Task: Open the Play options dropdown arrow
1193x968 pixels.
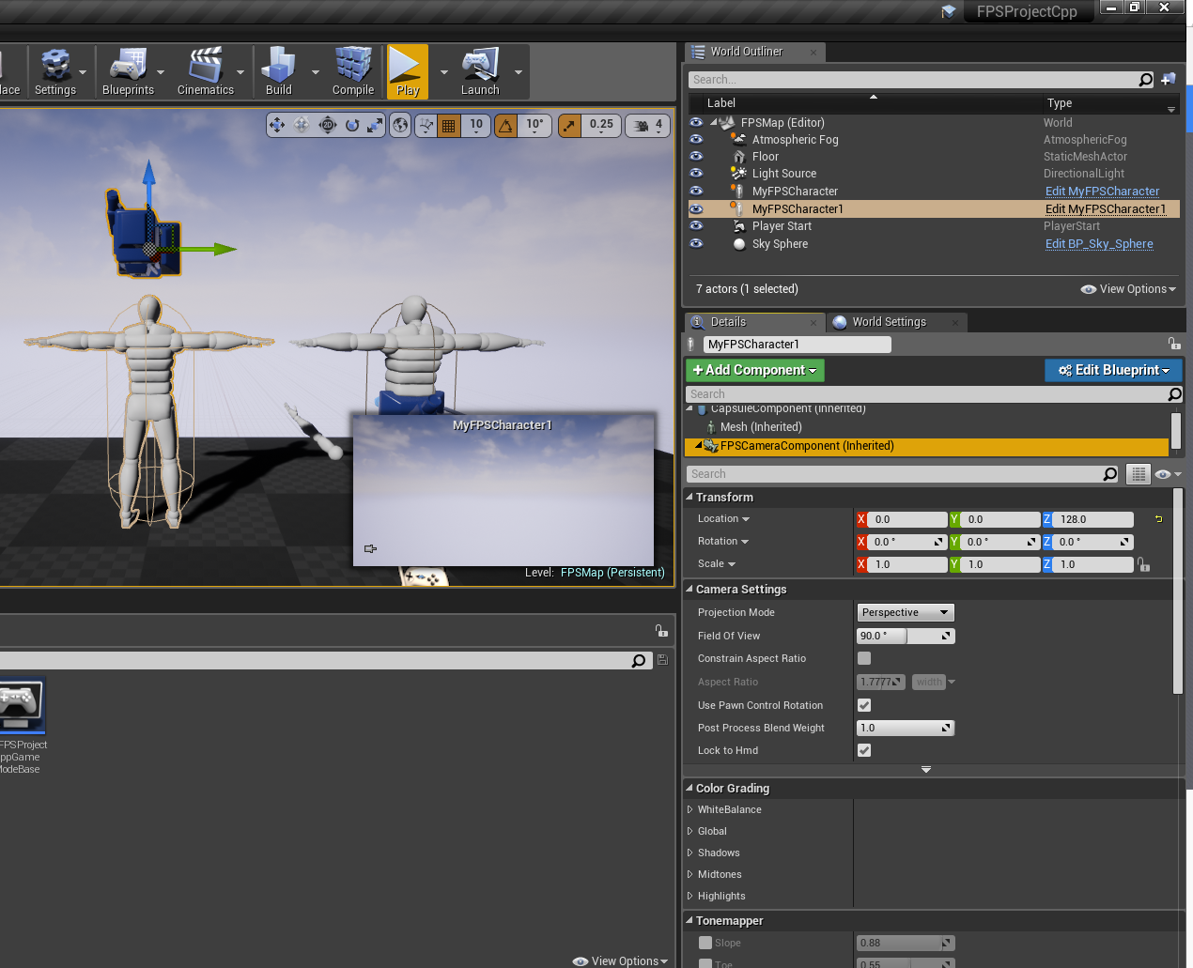Action: tap(444, 72)
